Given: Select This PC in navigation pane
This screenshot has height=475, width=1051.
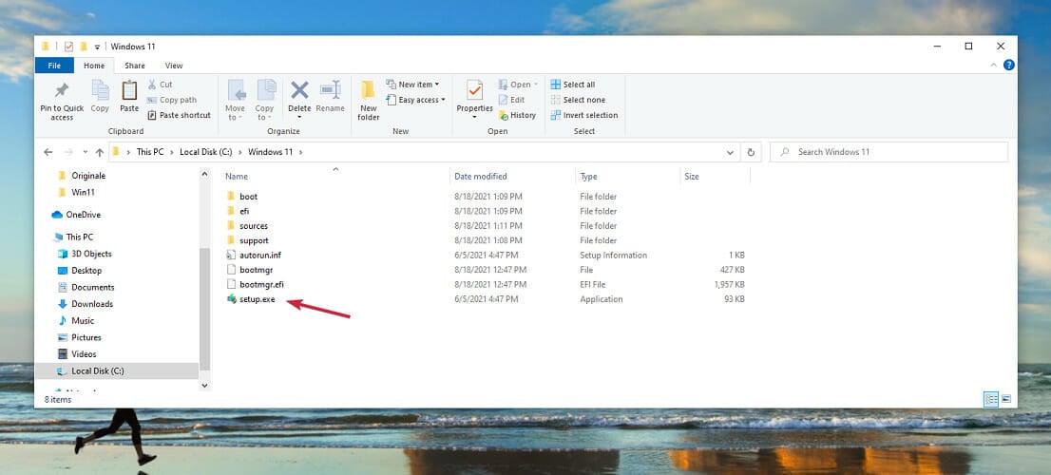Looking at the screenshot, I should (x=79, y=237).
